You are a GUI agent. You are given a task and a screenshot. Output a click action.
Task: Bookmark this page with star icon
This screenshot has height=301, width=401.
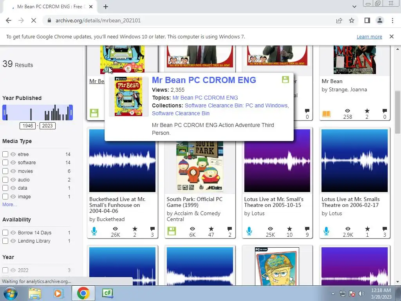click(x=352, y=20)
